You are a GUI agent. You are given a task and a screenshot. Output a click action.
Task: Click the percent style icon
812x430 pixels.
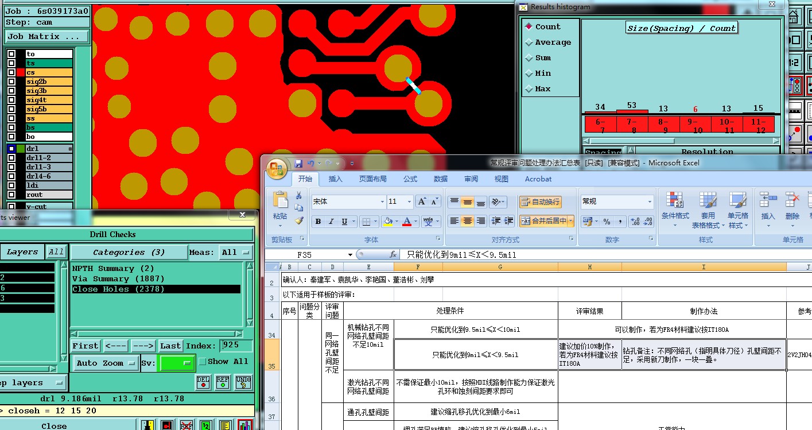pyautogui.click(x=607, y=222)
